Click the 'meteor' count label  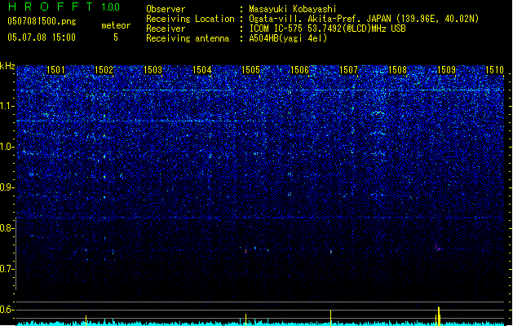(116, 25)
